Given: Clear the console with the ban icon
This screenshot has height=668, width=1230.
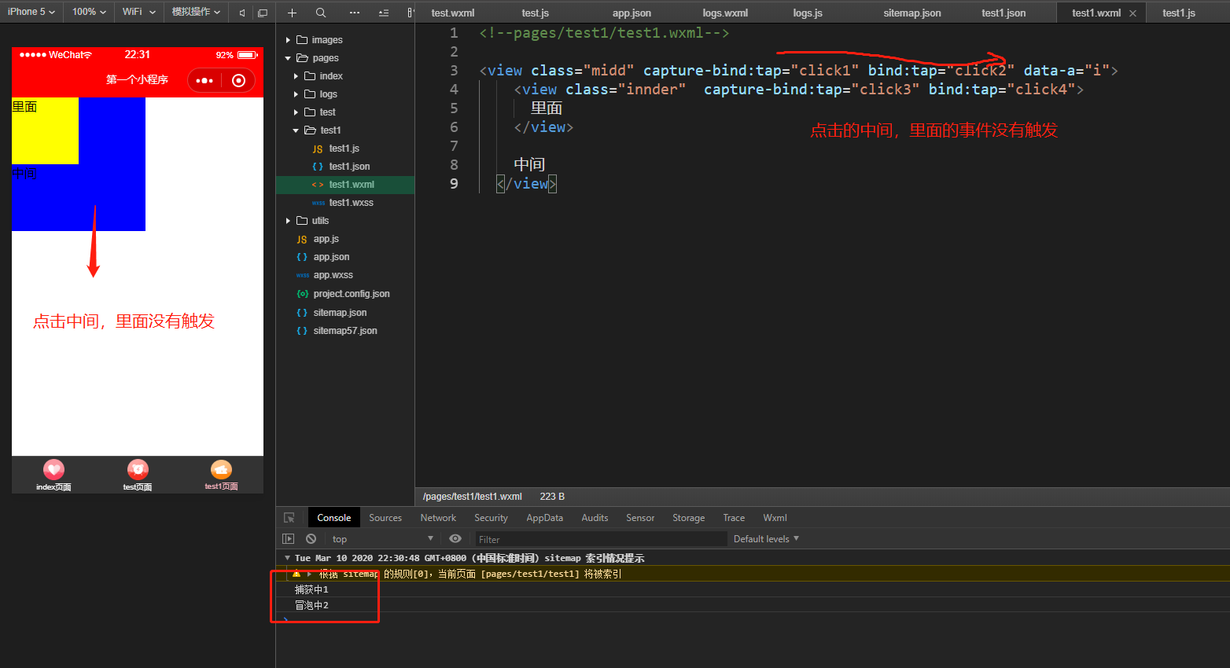Looking at the screenshot, I should point(311,539).
